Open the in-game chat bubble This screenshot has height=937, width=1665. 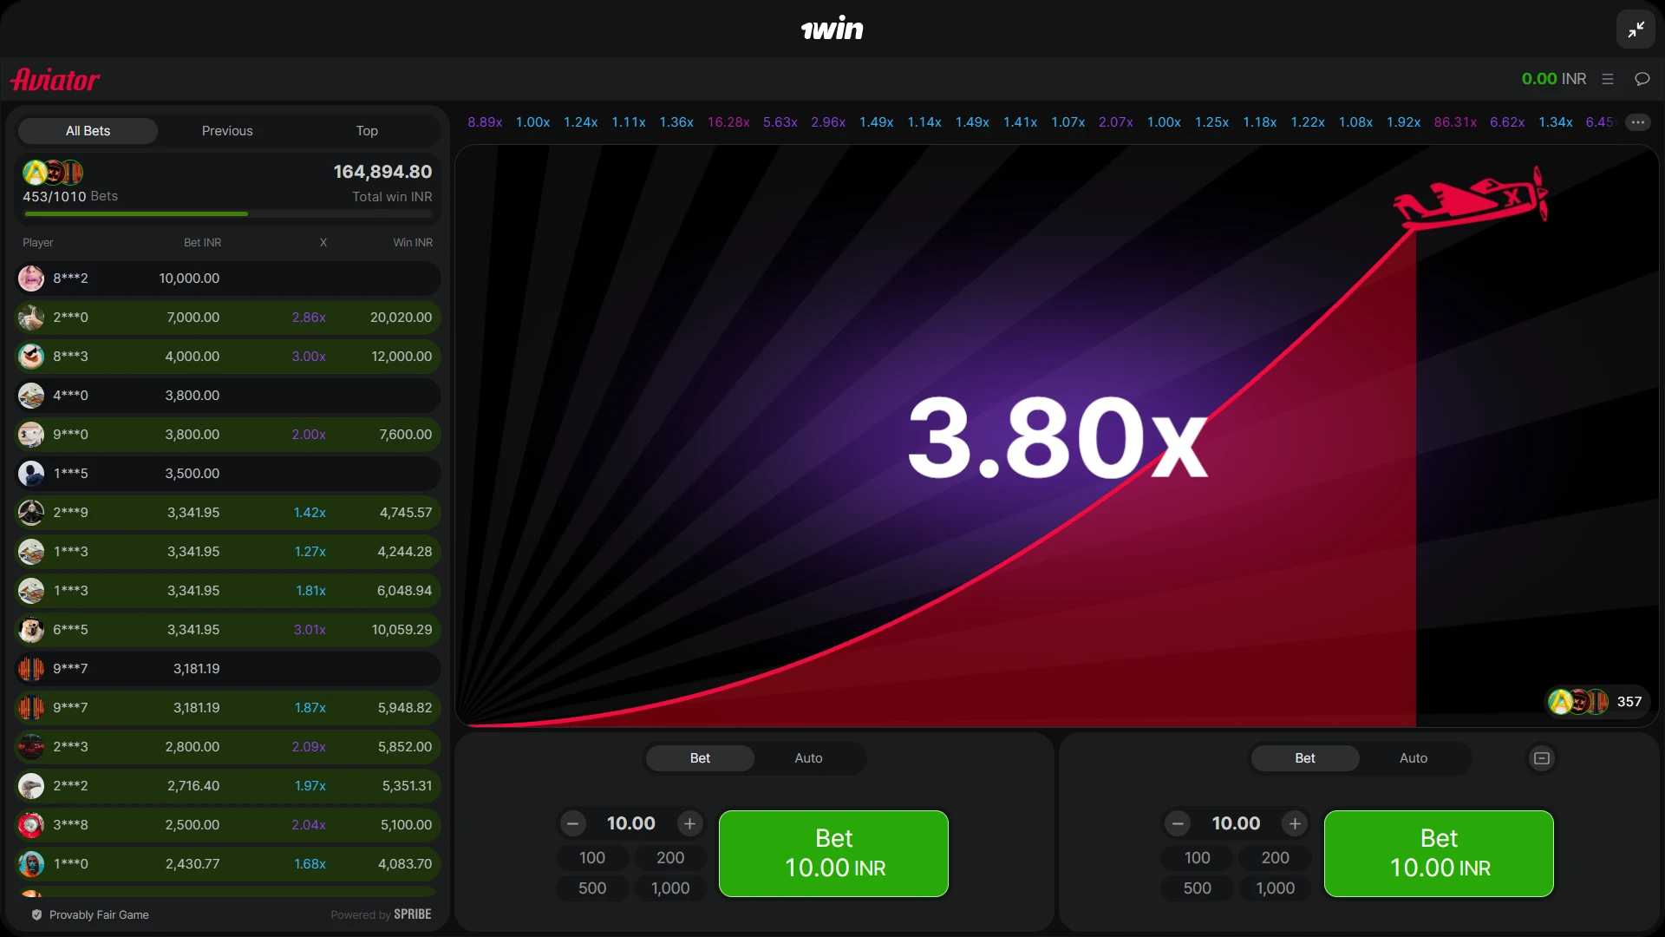tap(1642, 78)
